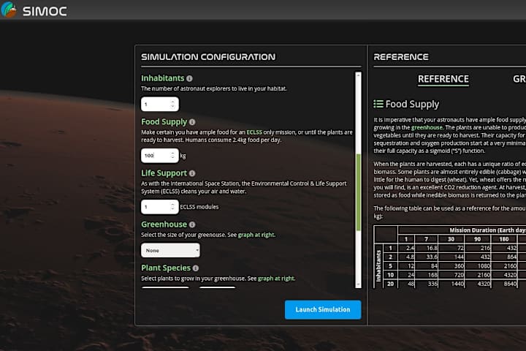Follow the greenhouse link in reference text
This screenshot has height=351, width=526.
[427, 128]
